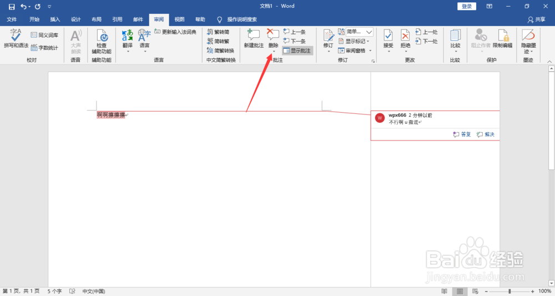Jump to 下一处 next change

[x=427, y=41]
